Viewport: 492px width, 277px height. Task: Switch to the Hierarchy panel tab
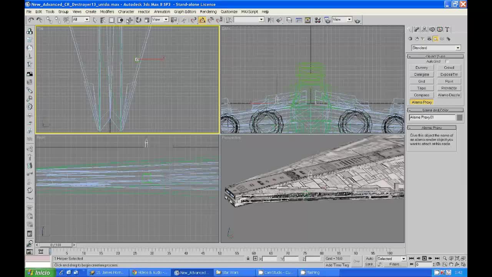424,29
